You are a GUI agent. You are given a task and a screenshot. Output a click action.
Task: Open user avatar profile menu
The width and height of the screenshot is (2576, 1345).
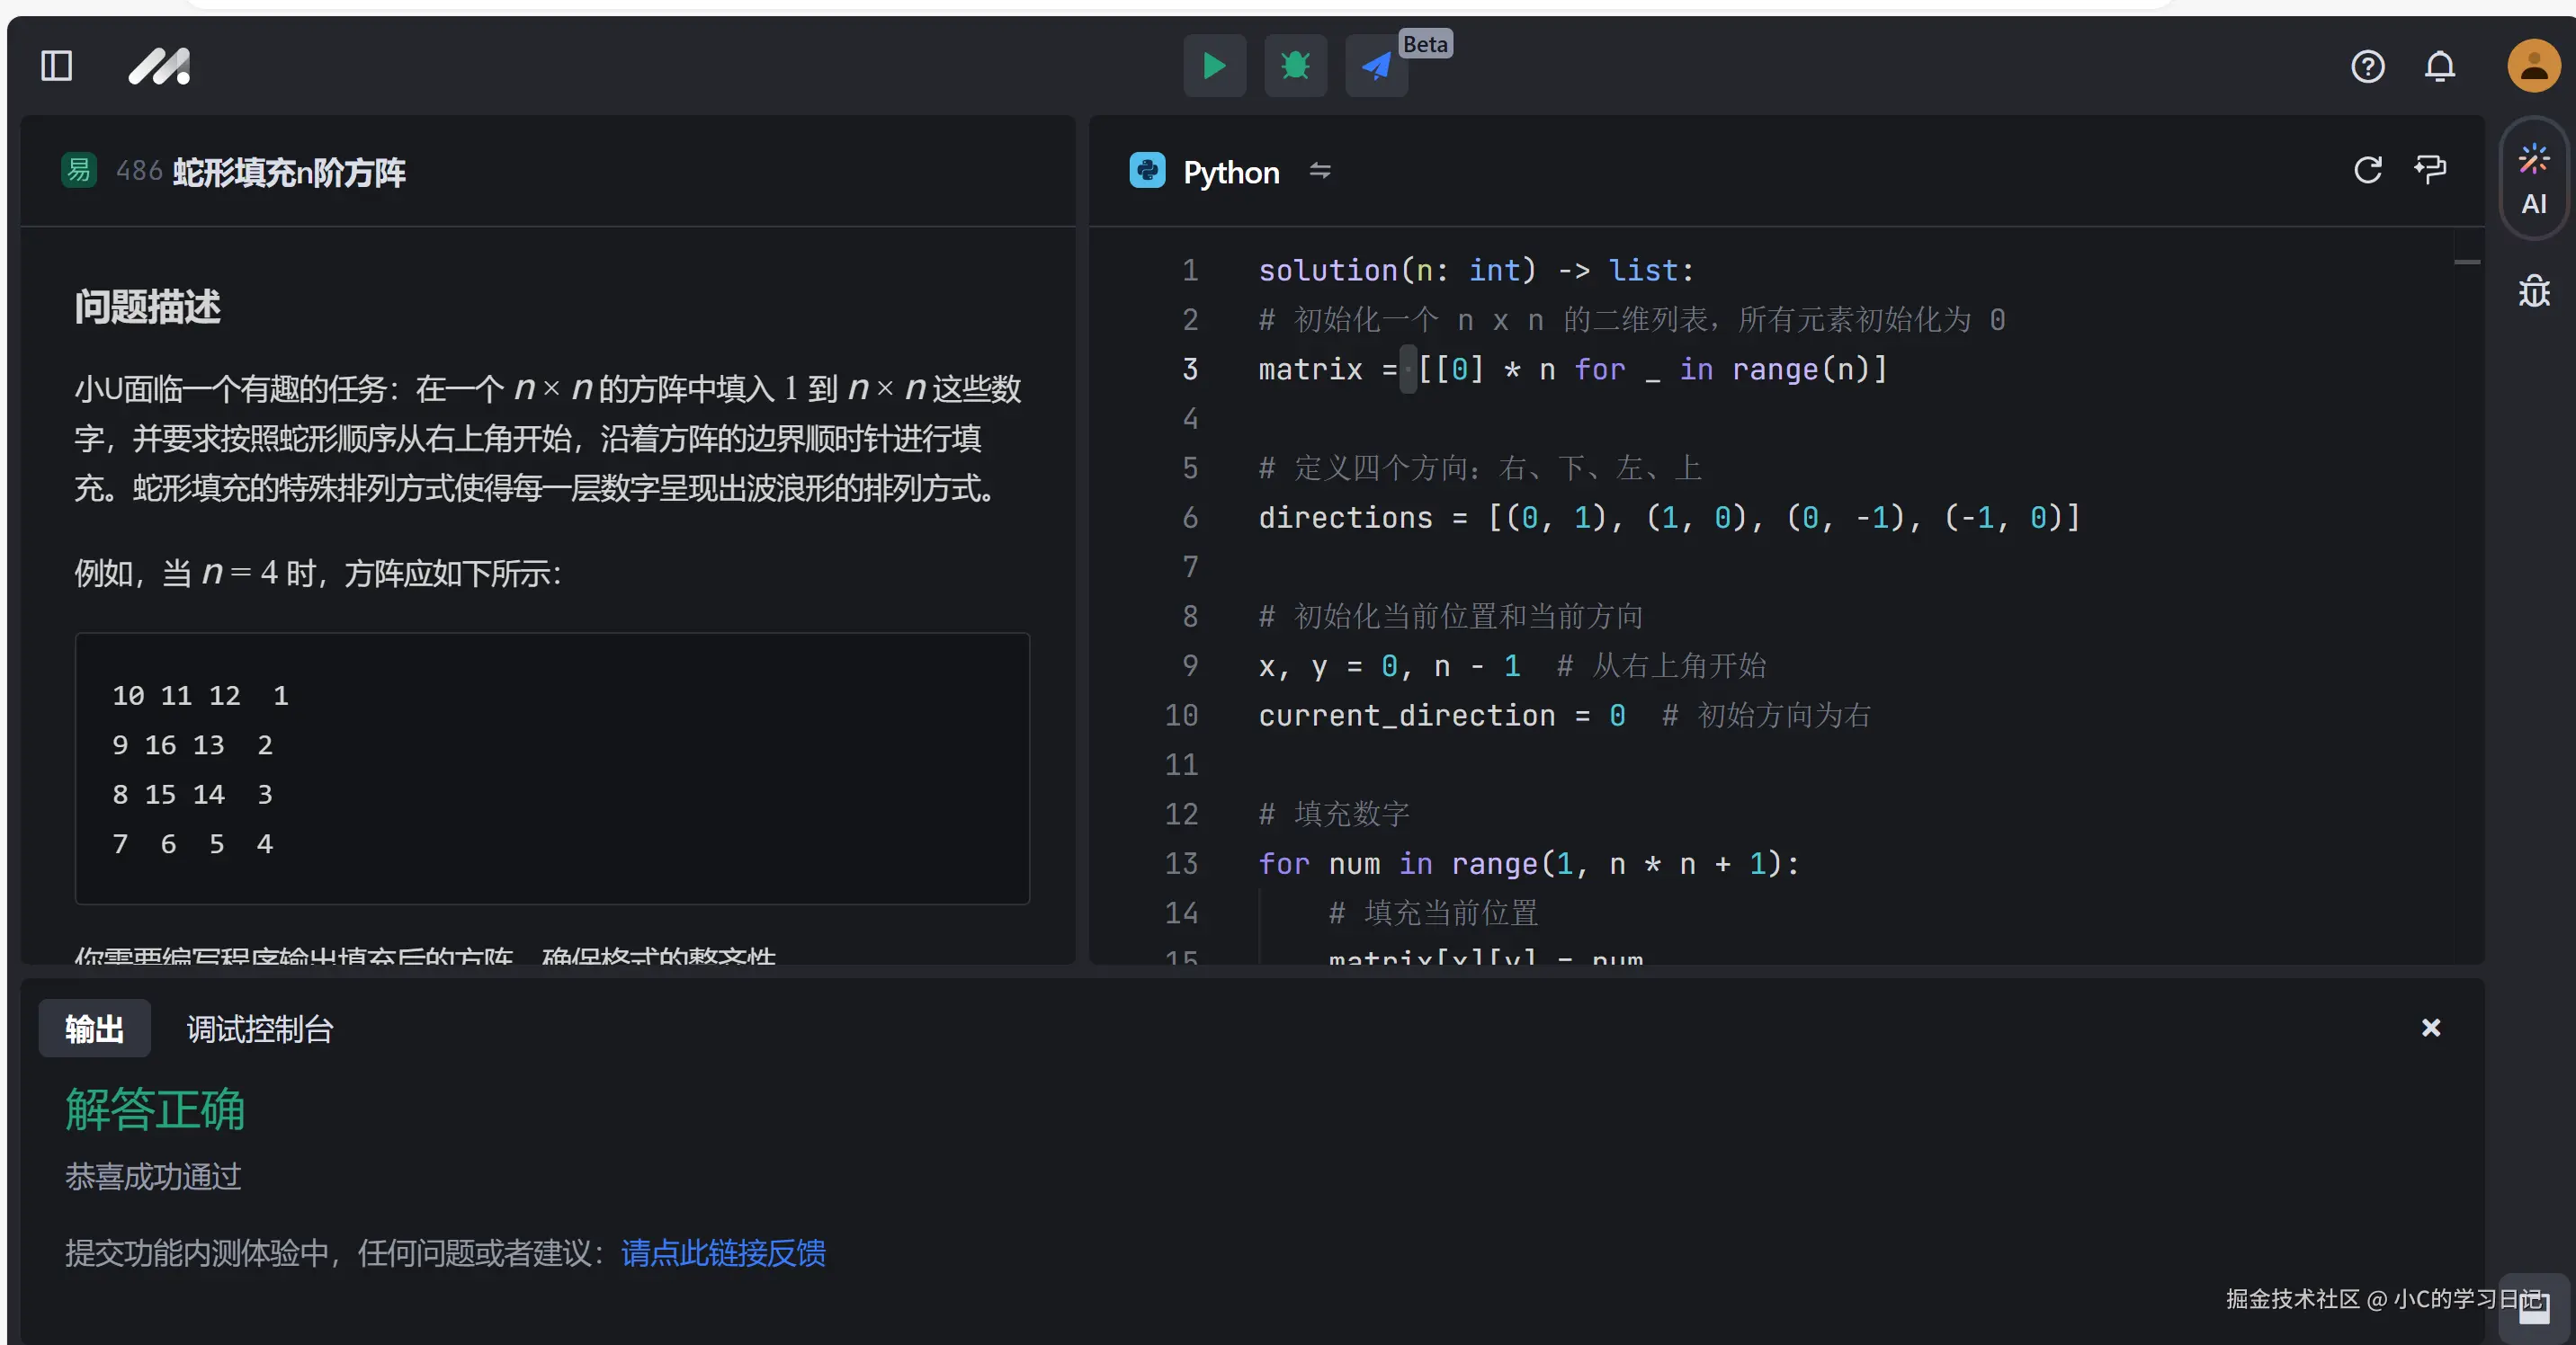[x=2533, y=66]
